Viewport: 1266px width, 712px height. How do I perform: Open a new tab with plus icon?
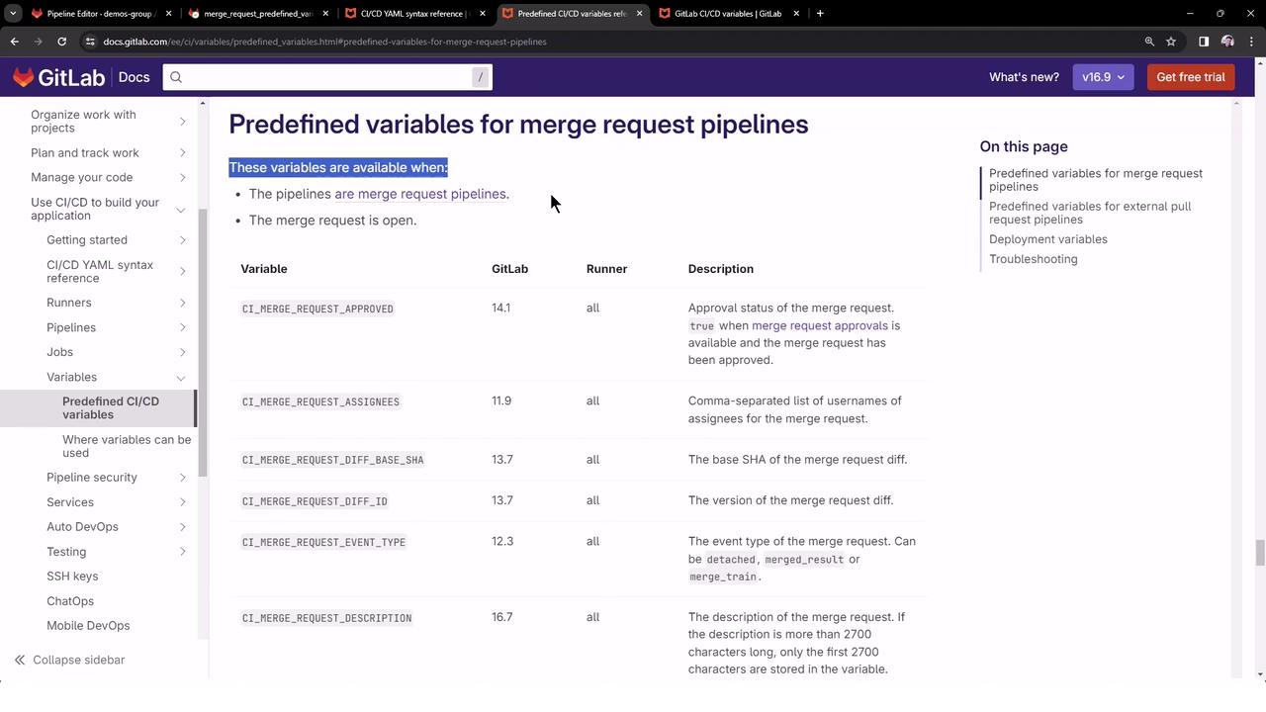pos(820,14)
